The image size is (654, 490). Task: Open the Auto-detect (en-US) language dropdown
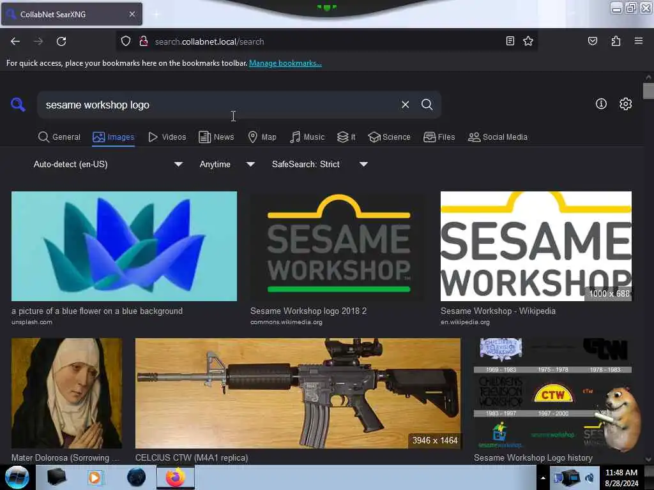[x=108, y=164]
